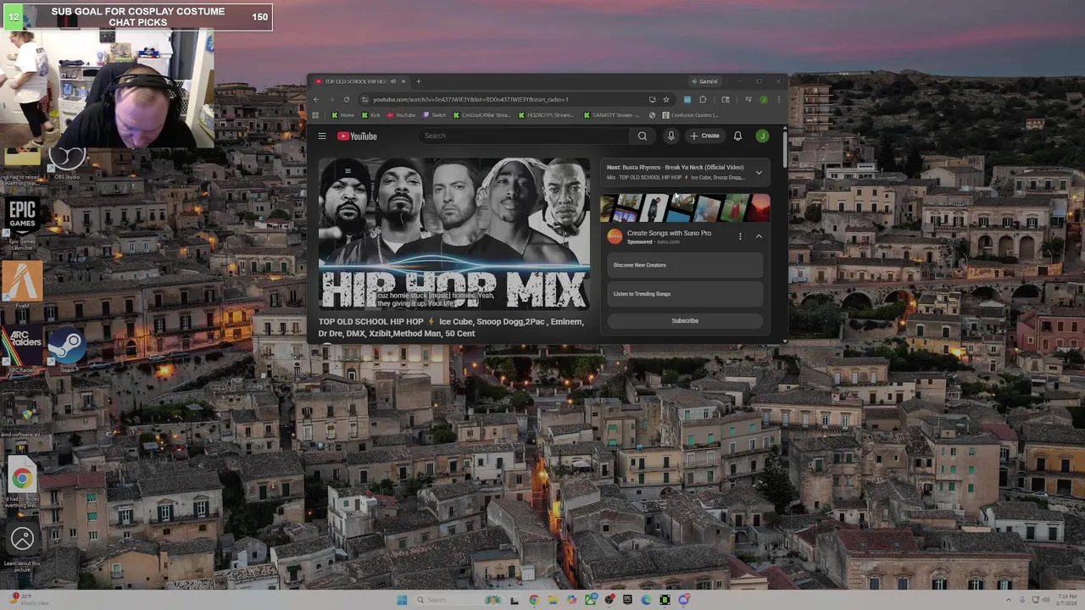Click the Suno ad image banner
Viewport: 1085px width, 610px height.
tap(685, 208)
